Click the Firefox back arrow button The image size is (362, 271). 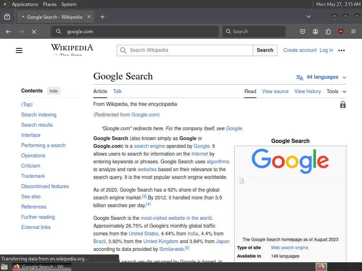click(x=8, y=31)
